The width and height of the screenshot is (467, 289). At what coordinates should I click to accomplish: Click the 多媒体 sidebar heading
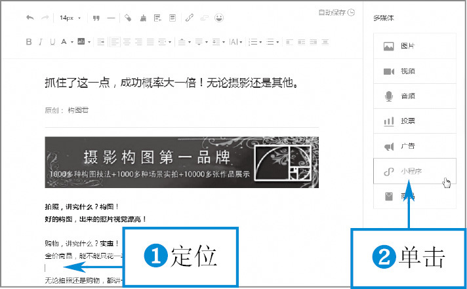click(384, 18)
